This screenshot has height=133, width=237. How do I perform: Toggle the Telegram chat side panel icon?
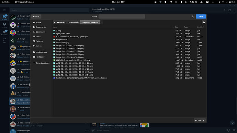coord(229,10)
